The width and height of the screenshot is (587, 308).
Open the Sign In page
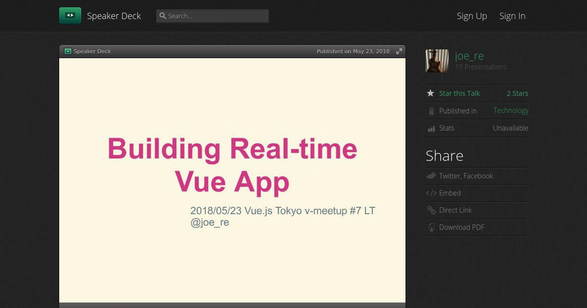pyautogui.click(x=512, y=16)
